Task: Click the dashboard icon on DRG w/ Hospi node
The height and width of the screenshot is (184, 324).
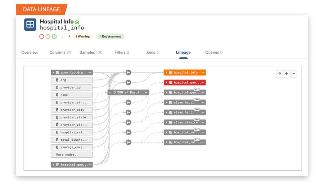Action: point(114,92)
